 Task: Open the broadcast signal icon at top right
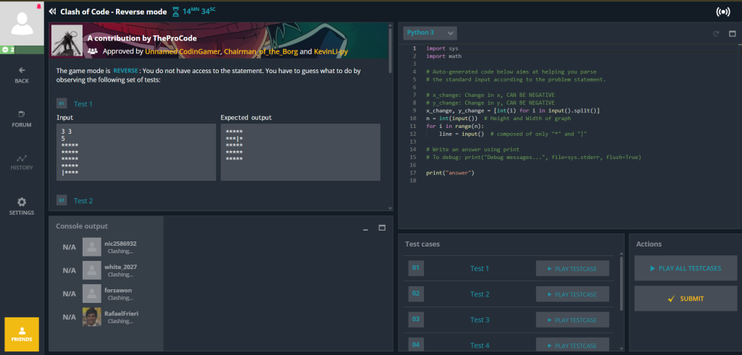[723, 12]
